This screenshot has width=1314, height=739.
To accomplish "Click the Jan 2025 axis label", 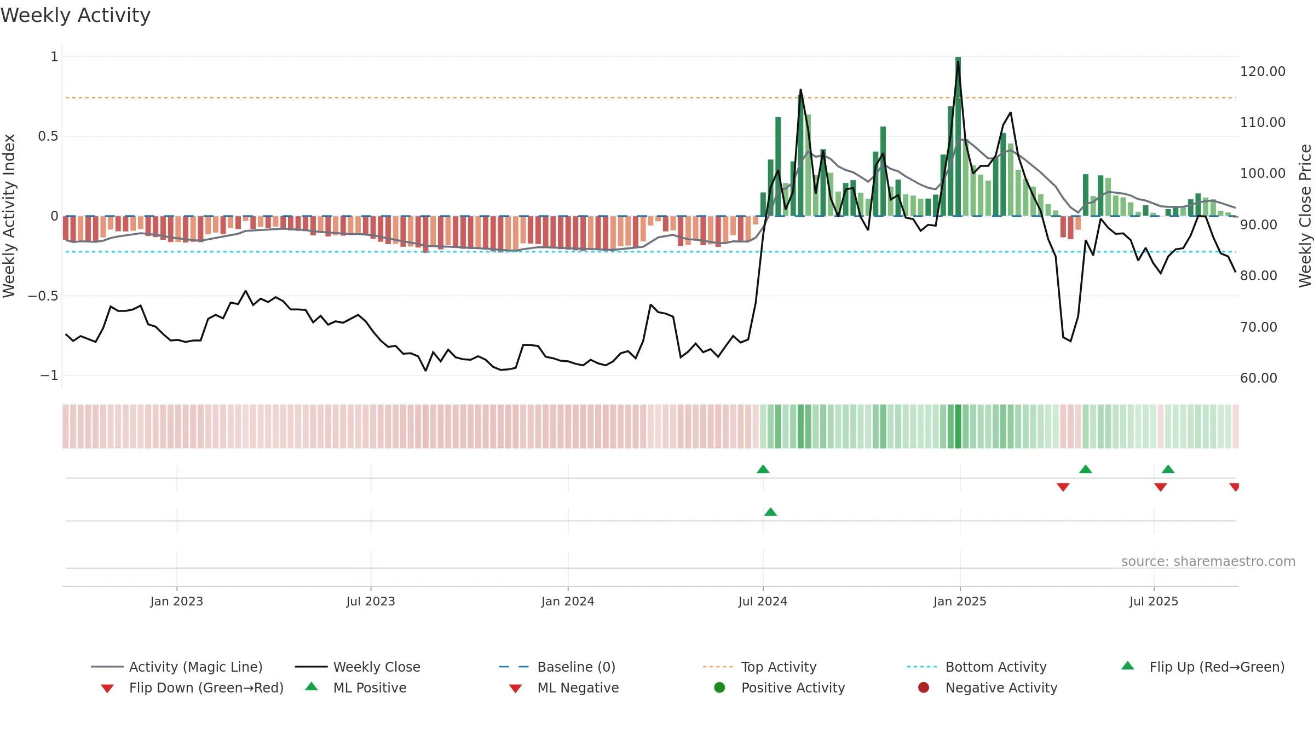I will [x=960, y=602].
